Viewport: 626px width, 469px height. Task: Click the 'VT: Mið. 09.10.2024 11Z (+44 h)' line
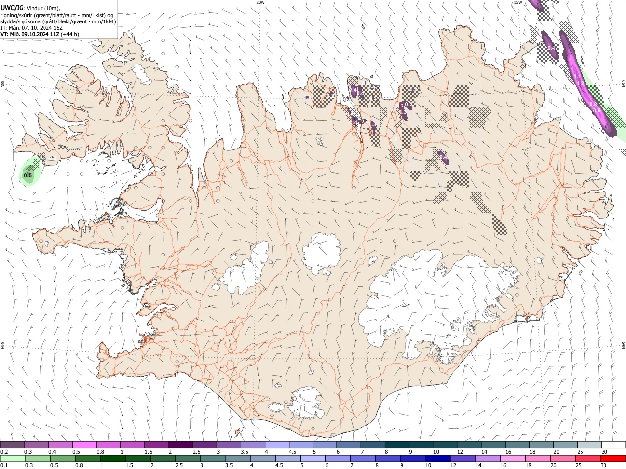[40, 34]
